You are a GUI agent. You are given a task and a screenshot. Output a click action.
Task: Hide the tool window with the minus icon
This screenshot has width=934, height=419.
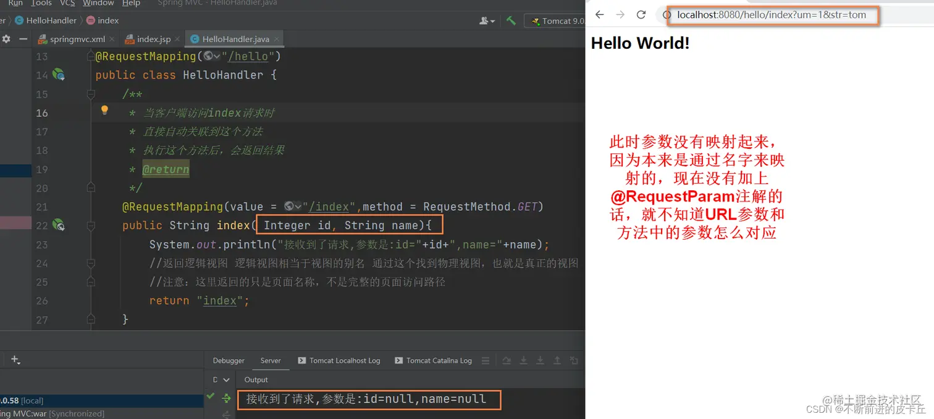(x=23, y=38)
